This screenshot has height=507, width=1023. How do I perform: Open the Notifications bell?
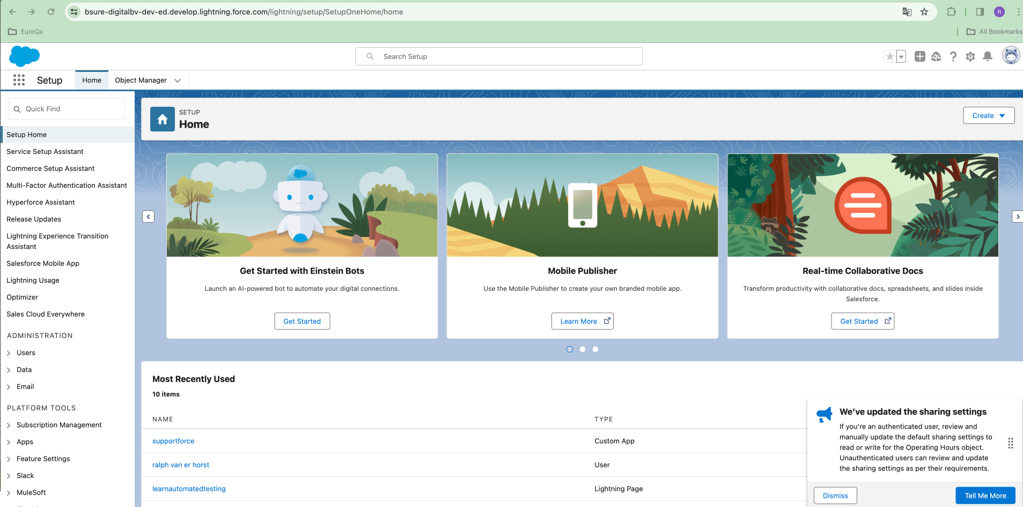pyautogui.click(x=988, y=56)
